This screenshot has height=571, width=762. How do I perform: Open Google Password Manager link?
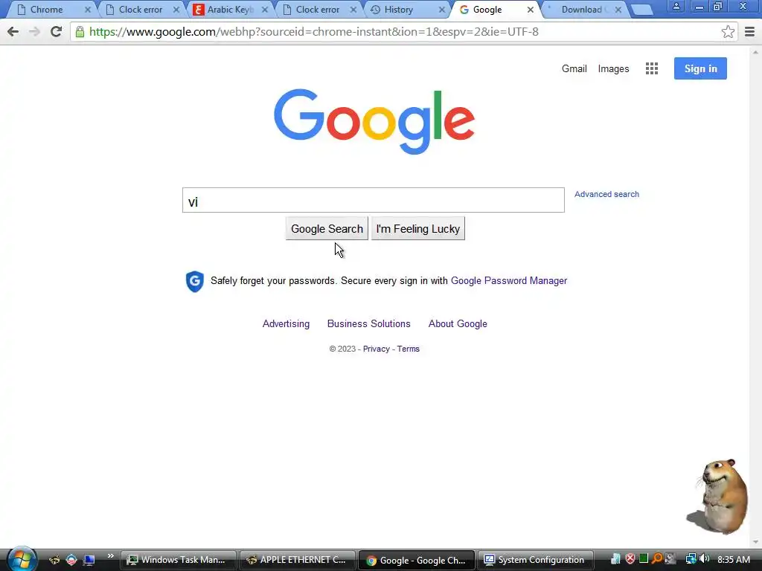[509, 280]
